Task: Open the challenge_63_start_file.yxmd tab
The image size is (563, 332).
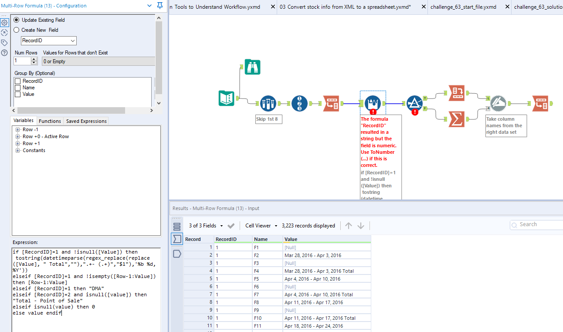Action: [x=463, y=7]
